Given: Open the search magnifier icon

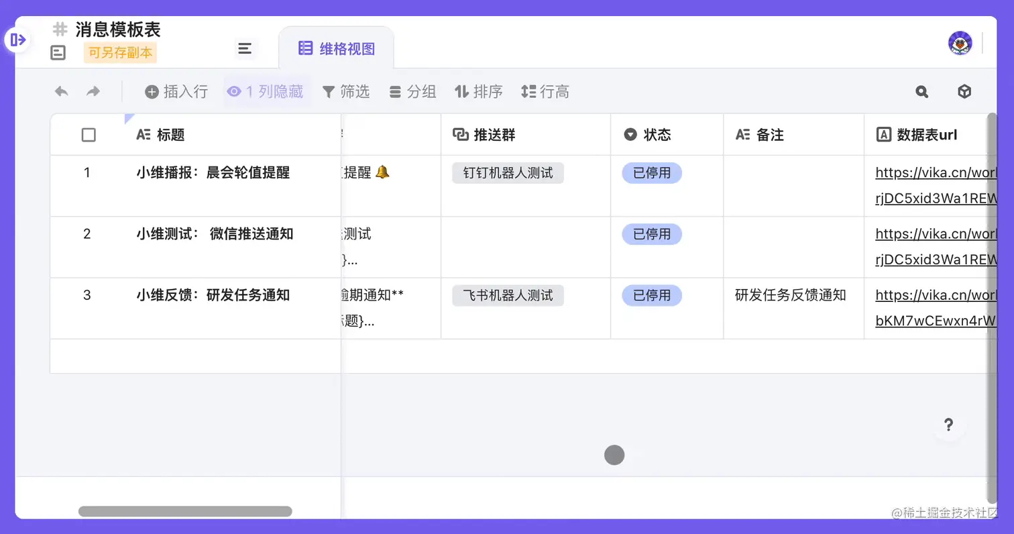Looking at the screenshot, I should [922, 92].
